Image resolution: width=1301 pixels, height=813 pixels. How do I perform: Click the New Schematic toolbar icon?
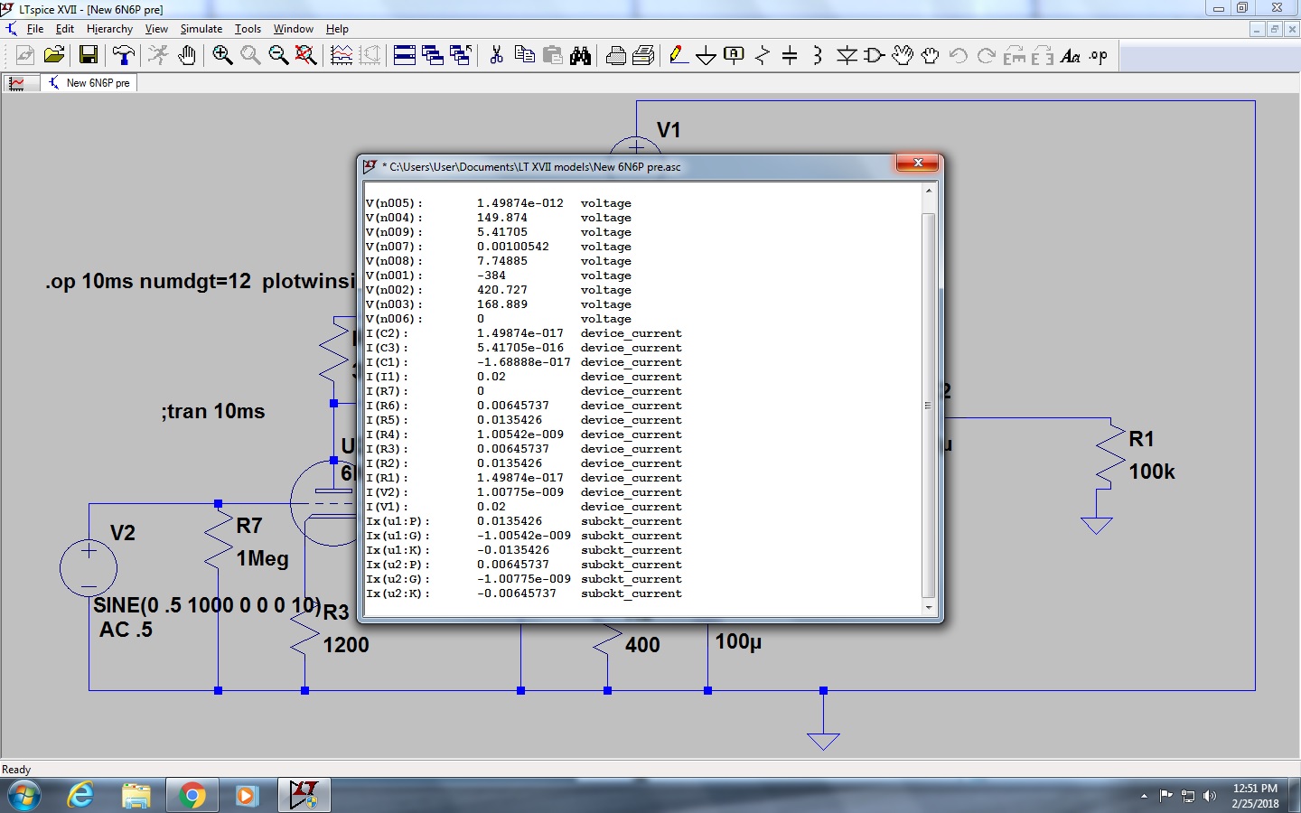(25, 56)
